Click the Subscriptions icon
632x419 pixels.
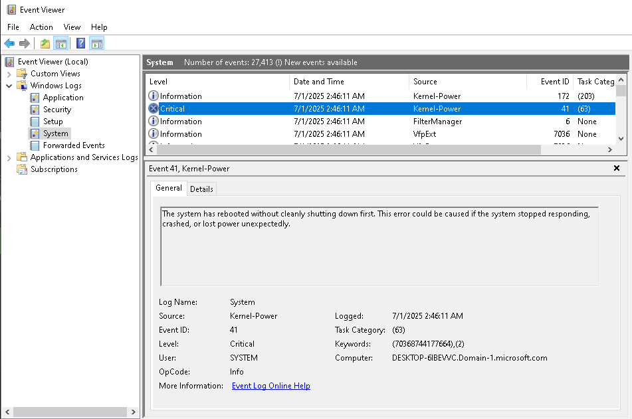pos(22,169)
